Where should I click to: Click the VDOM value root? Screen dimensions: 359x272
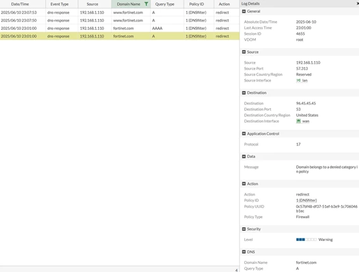(299, 40)
